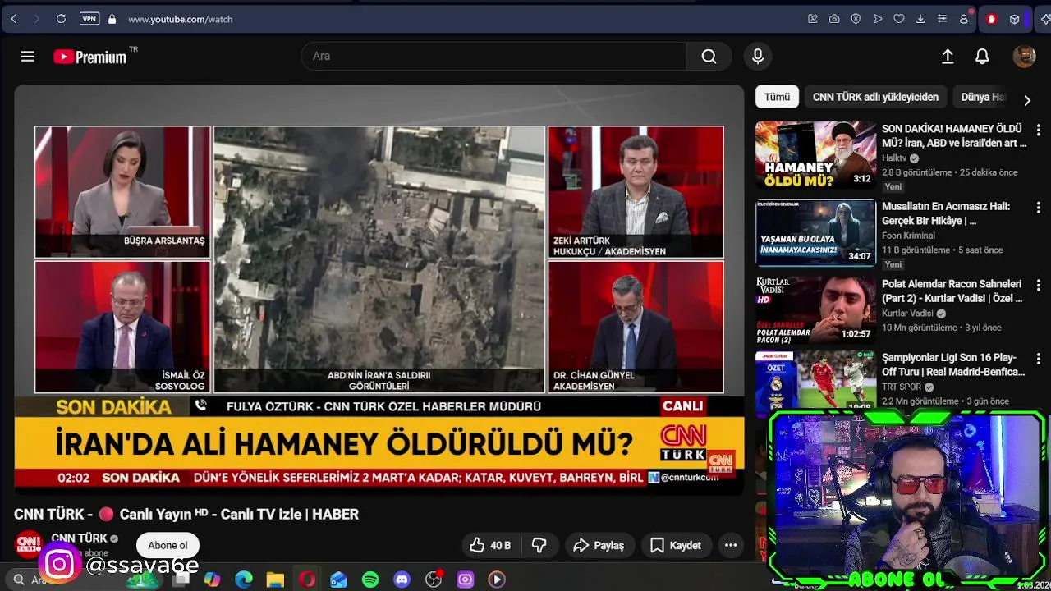The width and height of the screenshot is (1051, 591).
Task: Focus the YouTube Ara search box
Action: (x=494, y=57)
